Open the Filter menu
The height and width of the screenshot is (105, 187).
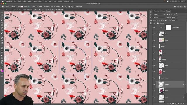pos(46,1)
